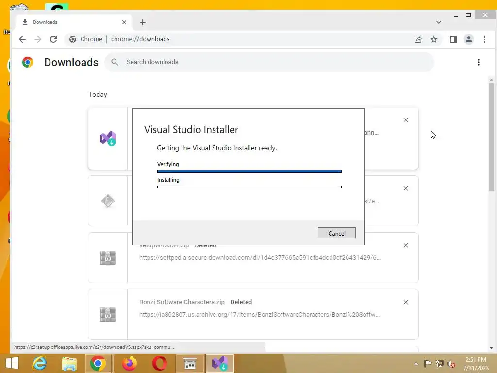Click the forward navigation arrow
Screen dimensions: 497x373
38,39
